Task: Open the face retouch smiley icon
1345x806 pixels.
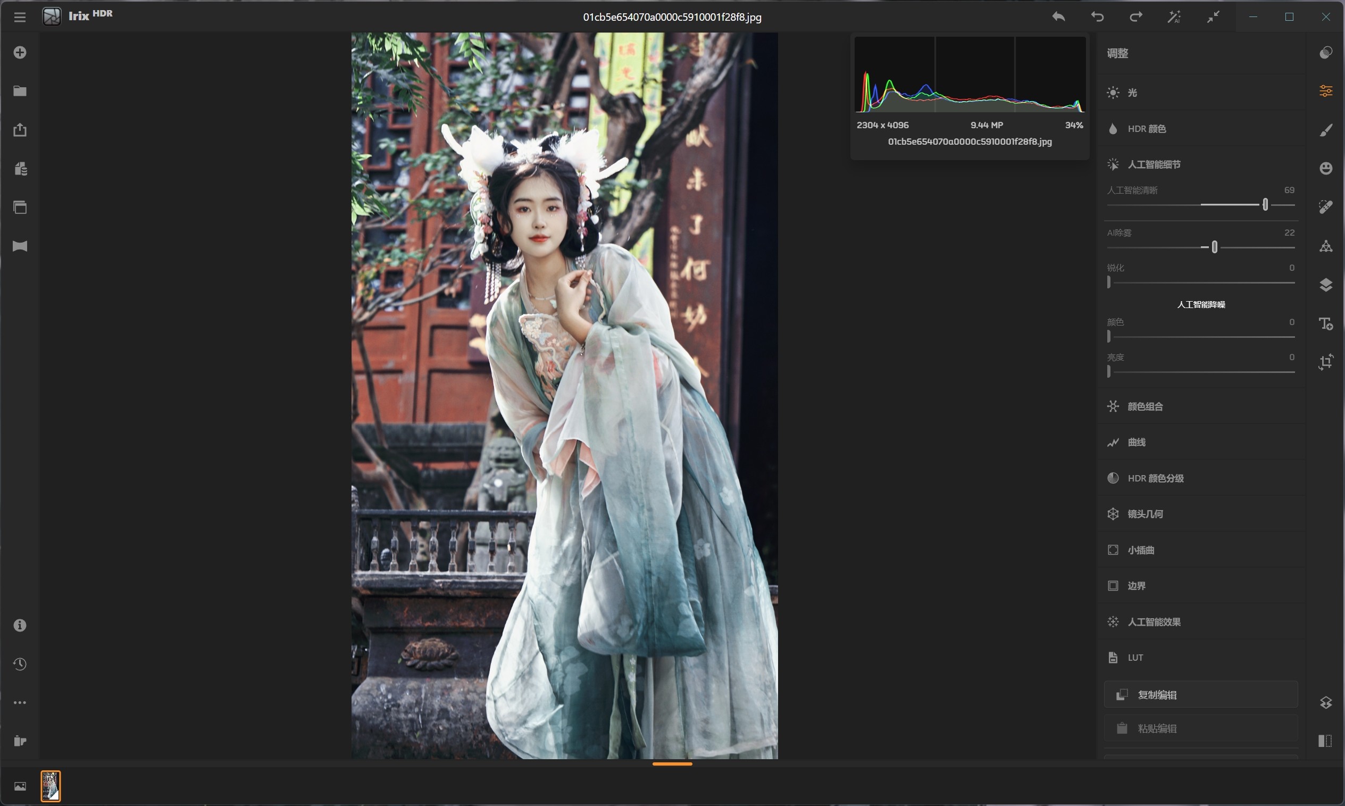Action: [x=1325, y=168]
